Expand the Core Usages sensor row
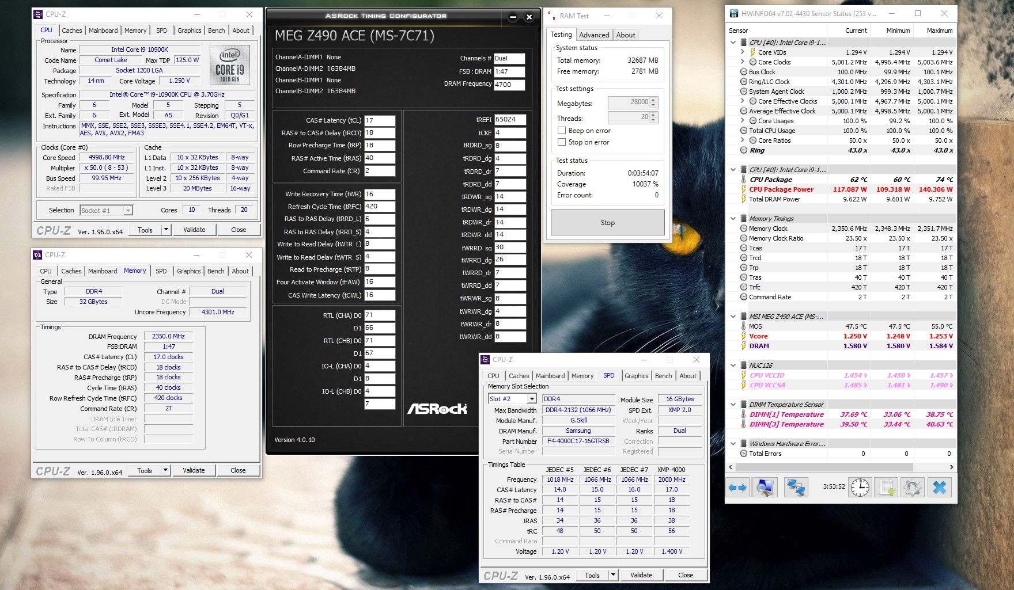This screenshot has height=590, width=1014. (743, 121)
